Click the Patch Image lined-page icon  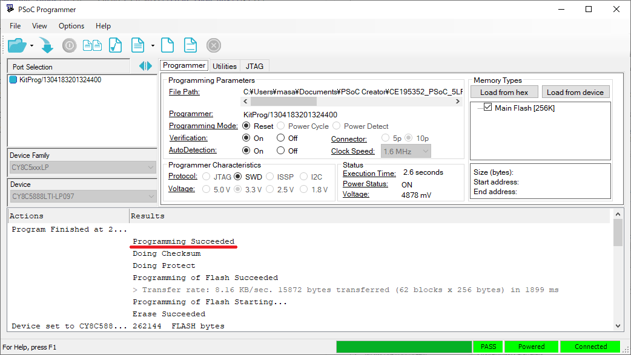[190, 45]
